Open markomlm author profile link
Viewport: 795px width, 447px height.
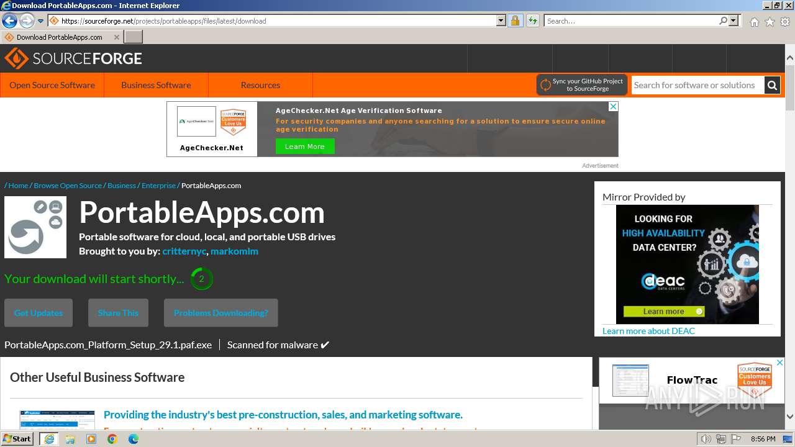234,251
